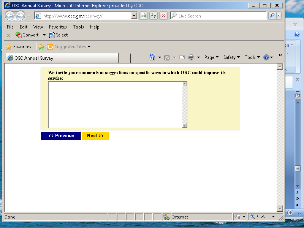304x228 pixels.
Task: Click the browser Forward arrow button
Action: click(x=21, y=16)
